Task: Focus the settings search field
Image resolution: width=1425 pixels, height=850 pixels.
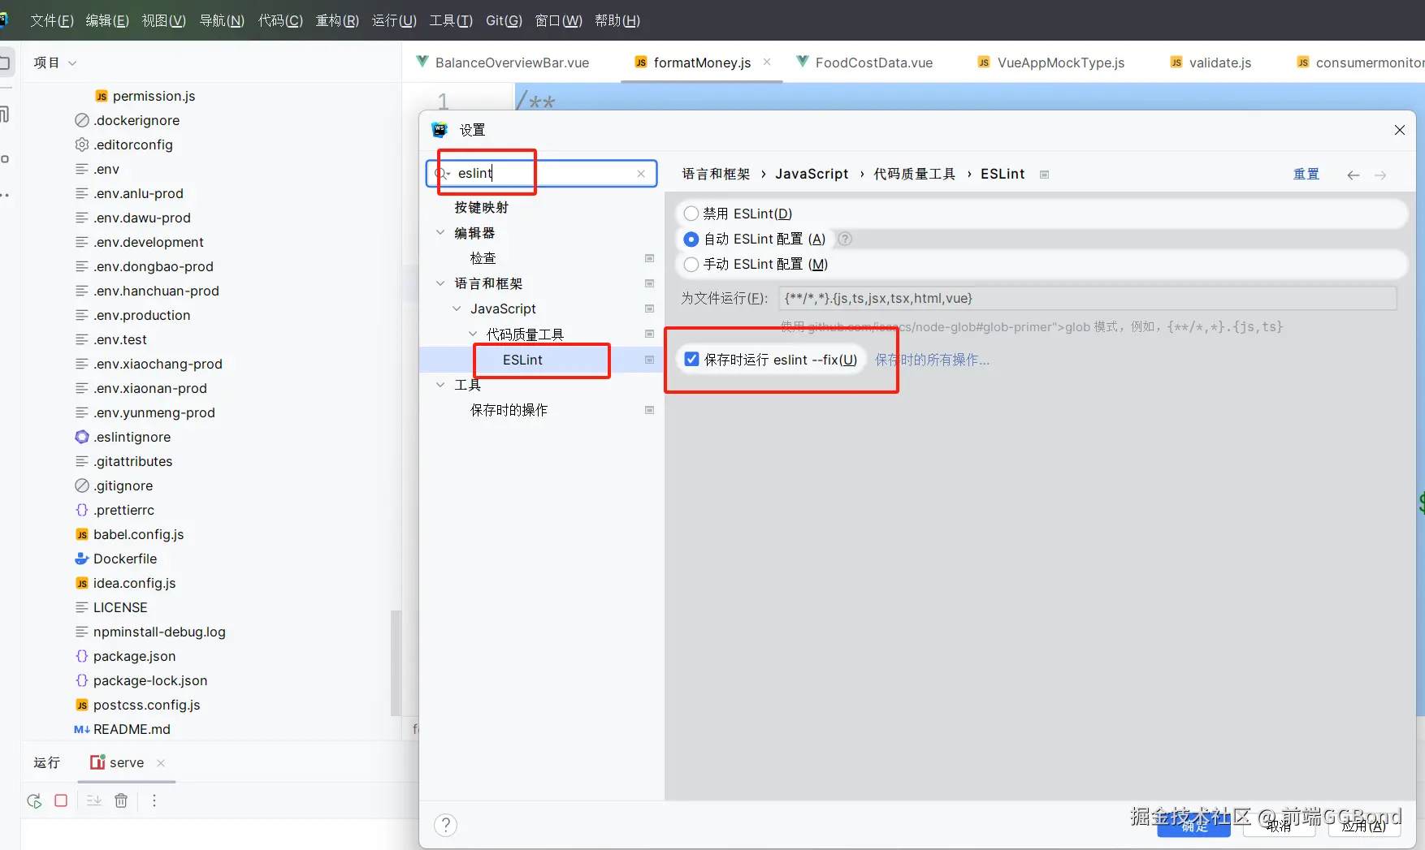Action: [x=542, y=174]
